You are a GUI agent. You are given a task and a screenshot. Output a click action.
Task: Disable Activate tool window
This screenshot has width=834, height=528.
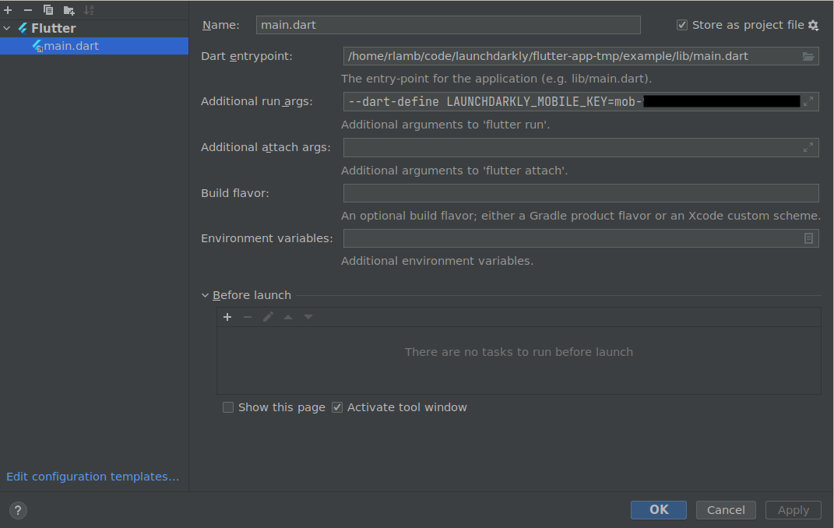click(336, 407)
